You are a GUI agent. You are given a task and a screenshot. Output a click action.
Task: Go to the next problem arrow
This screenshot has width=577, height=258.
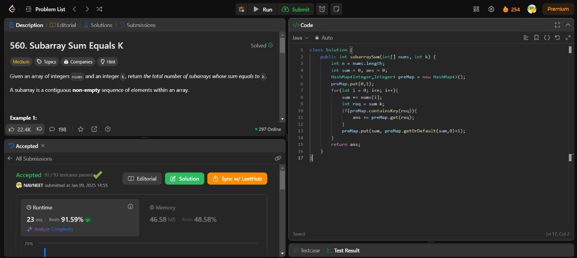click(87, 9)
